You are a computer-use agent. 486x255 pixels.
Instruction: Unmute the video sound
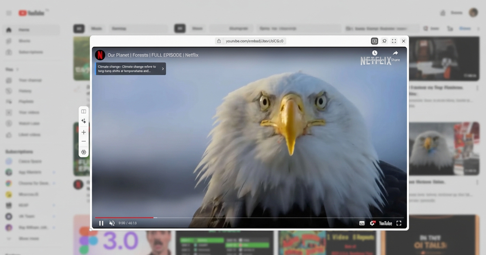[112, 223]
